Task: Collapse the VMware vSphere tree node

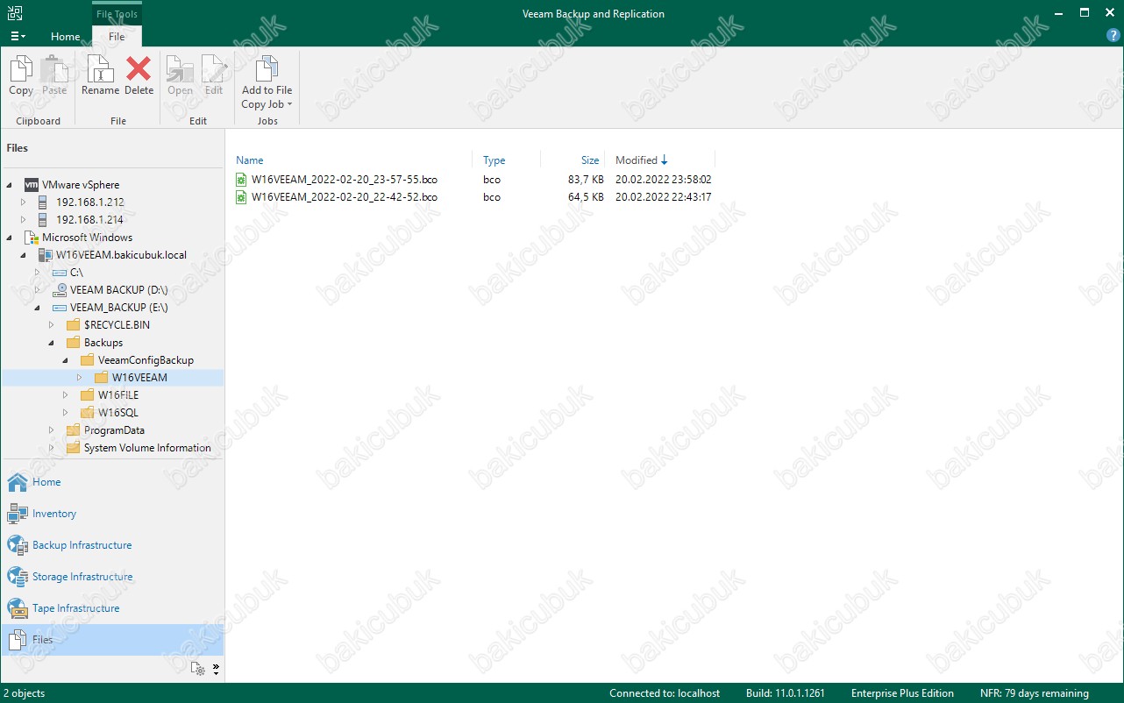Action: click(x=10, y=185)
